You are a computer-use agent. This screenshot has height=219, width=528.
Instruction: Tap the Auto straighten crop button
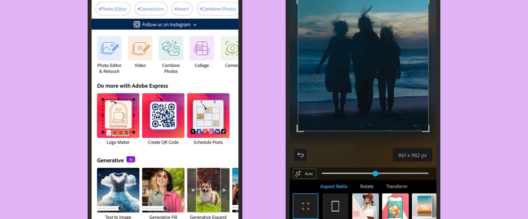[305, 174]
